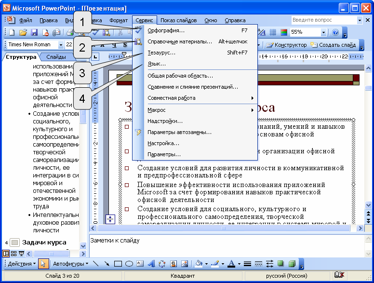The height and width of the screenshot is (283, 374).
Task: Insert Picture from file icon
Action: (x=185, y=264)
